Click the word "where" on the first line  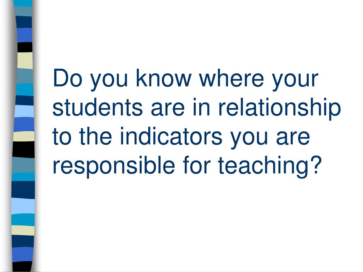pos(231,78)
